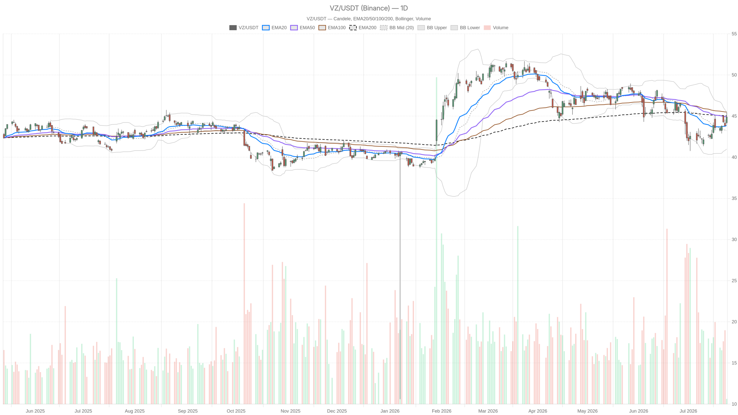This screenshot has width=738, height=415.
Task: Click the Nov 2025 x-axis label
Action: (x=291, y=411)
